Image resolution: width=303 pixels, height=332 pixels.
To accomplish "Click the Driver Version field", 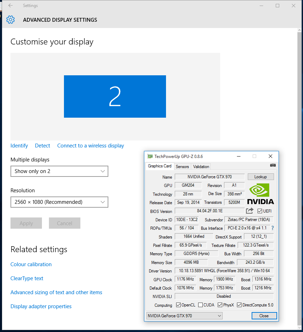I will click(224, 271).
